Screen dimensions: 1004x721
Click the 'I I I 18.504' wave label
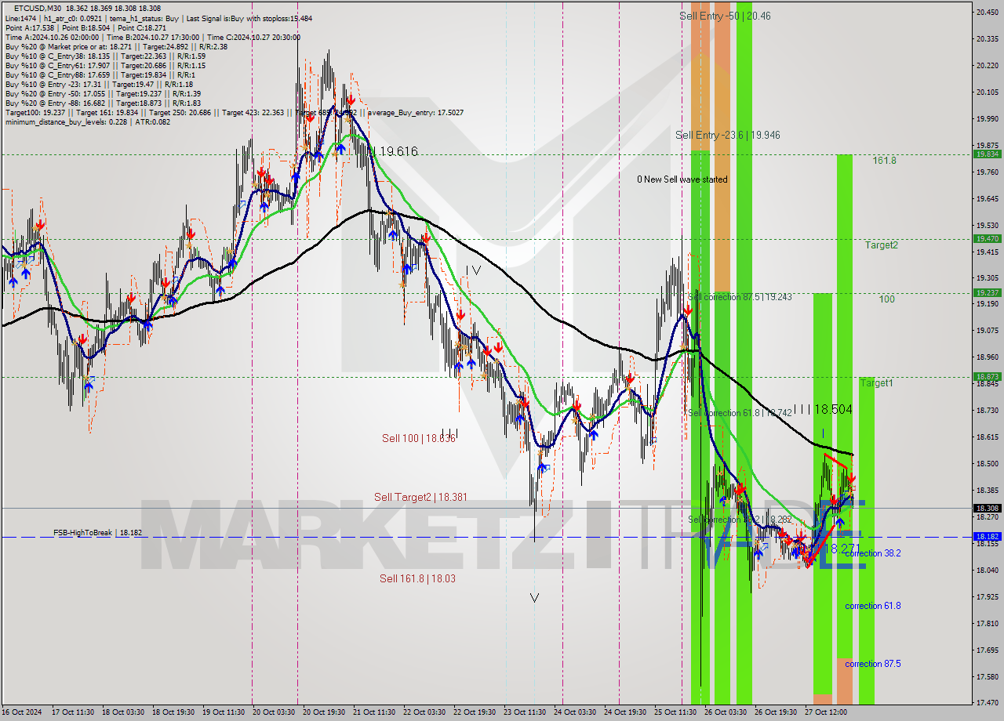pyautogui.click(x=823, y=409)
